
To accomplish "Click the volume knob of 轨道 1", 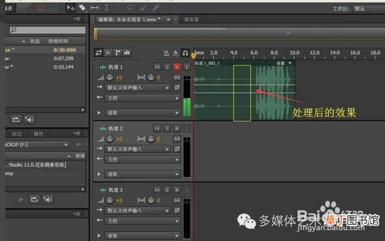I will click(x=109, y=78).
